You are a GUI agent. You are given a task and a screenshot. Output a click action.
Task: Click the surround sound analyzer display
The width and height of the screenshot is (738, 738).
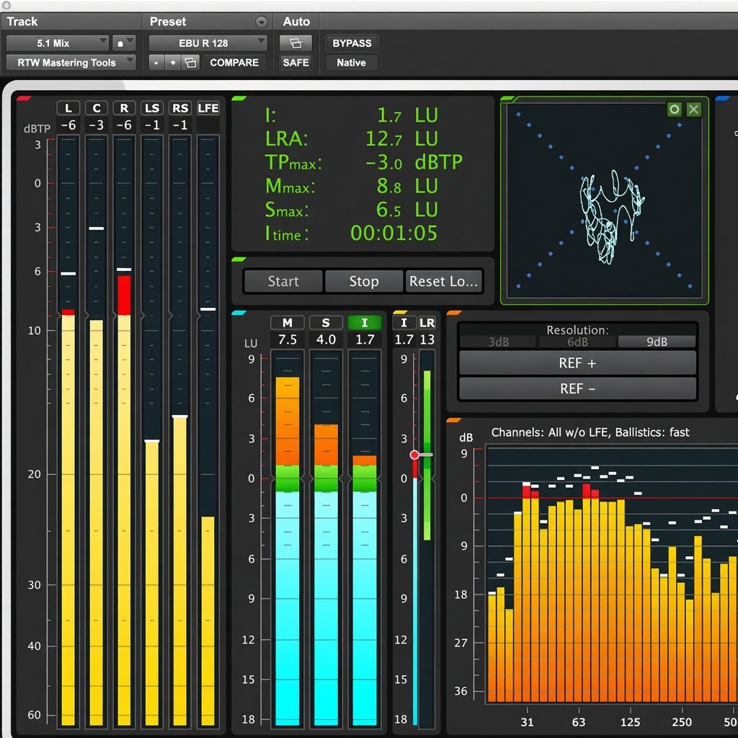click(605, 200)
